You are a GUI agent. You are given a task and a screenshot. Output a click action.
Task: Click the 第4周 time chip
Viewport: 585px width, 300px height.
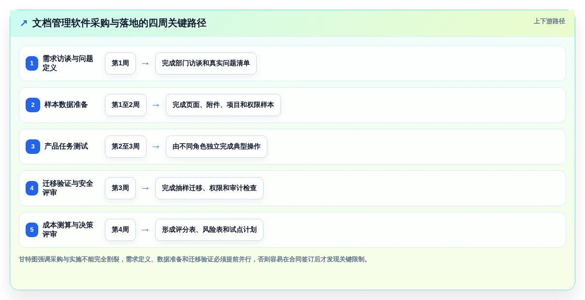coord(120,230)
